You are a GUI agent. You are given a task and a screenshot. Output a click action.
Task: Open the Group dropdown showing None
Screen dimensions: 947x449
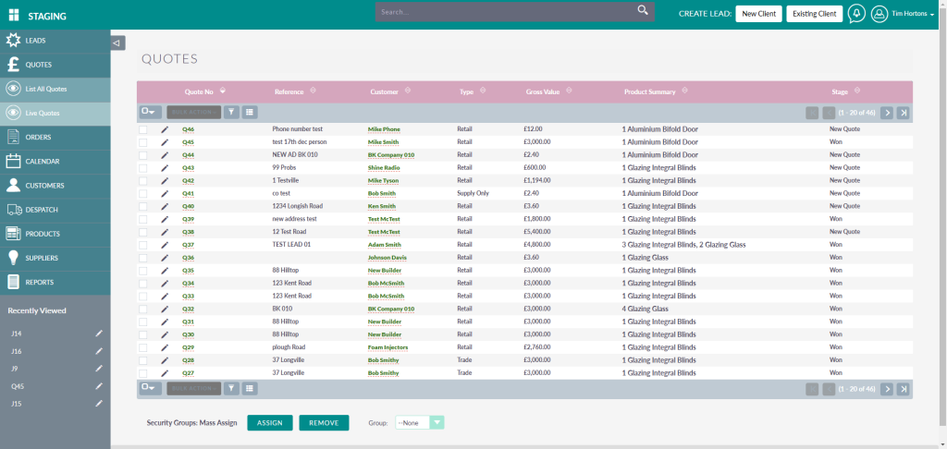point(420,422)
